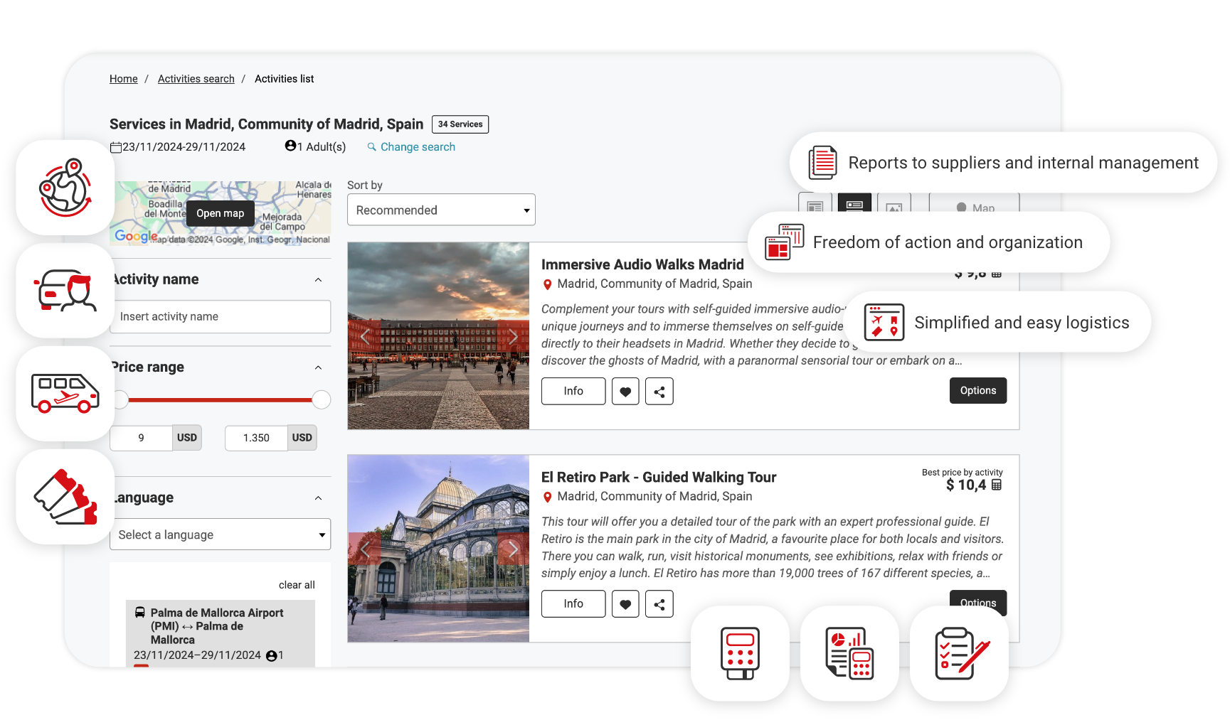
Task: Click the Change search link
Action: (417, 147)
